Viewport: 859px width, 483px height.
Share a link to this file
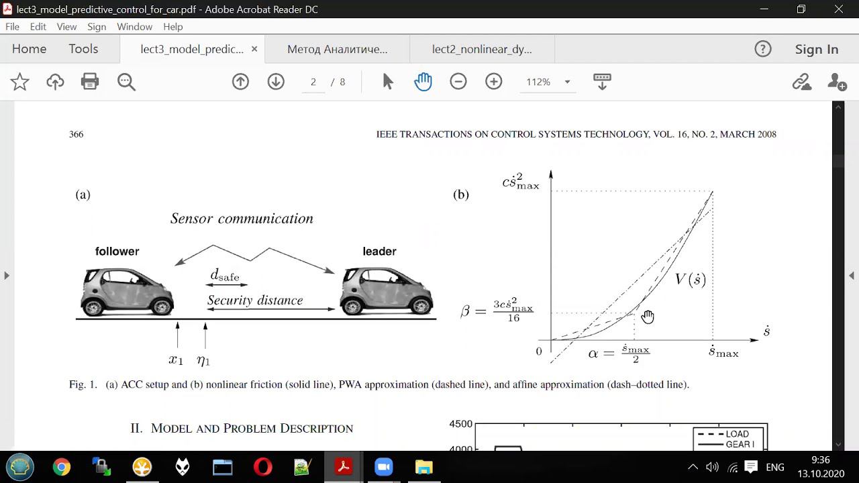click(801, 82)
